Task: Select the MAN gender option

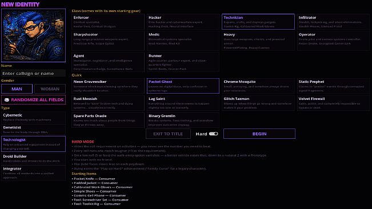Action: 17,89
